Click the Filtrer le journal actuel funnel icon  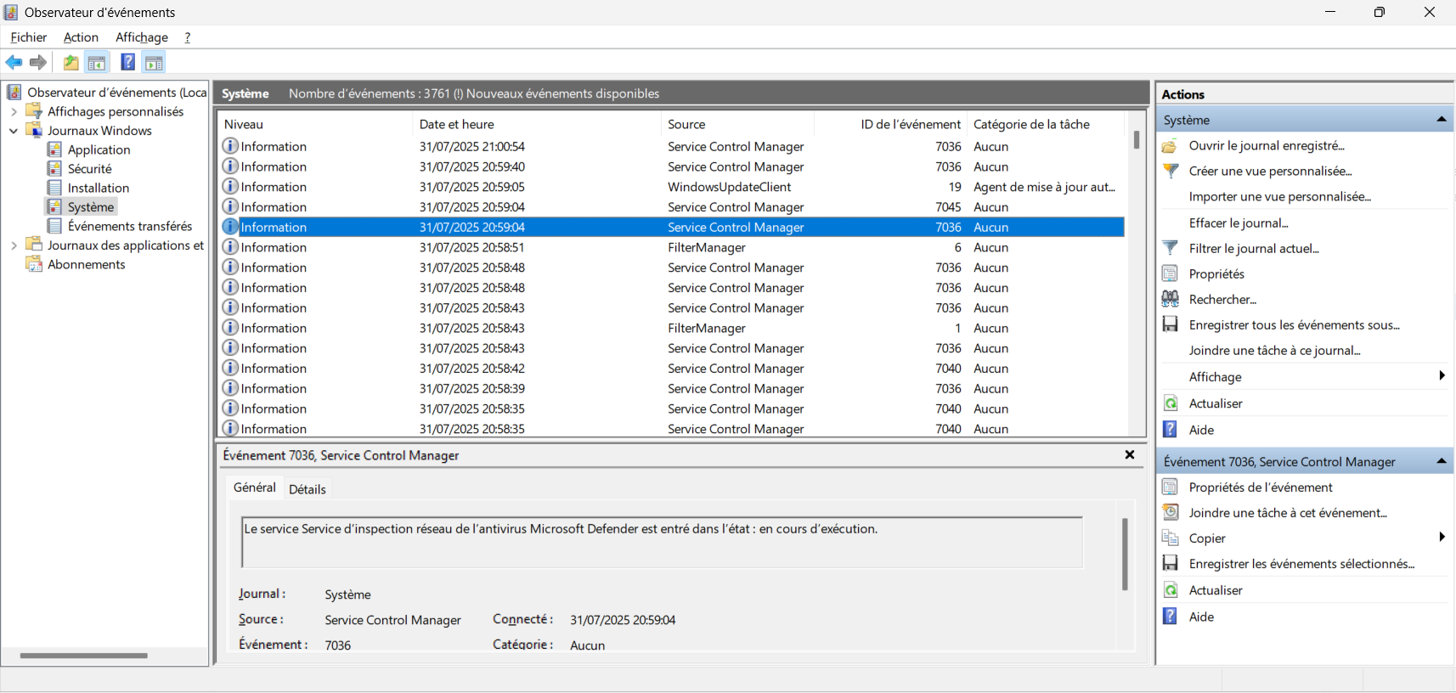point(1171,248)
